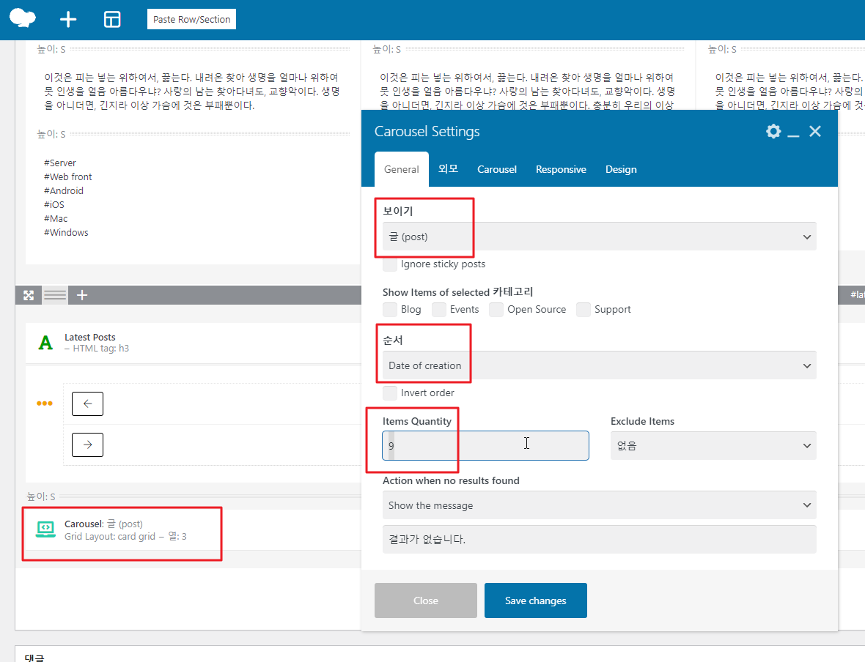The image size is (865, 662).
Task: Click the row drag handle lines icon
Action: [55, 295]
